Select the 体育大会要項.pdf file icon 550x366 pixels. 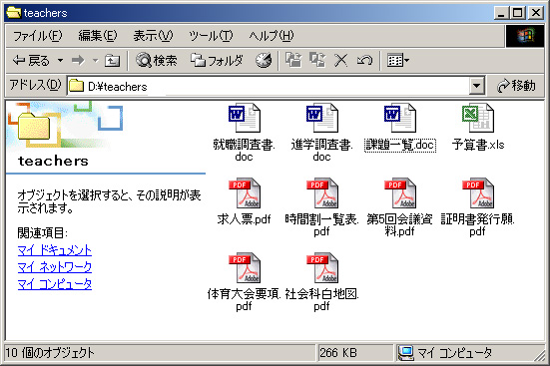[245, 268]
